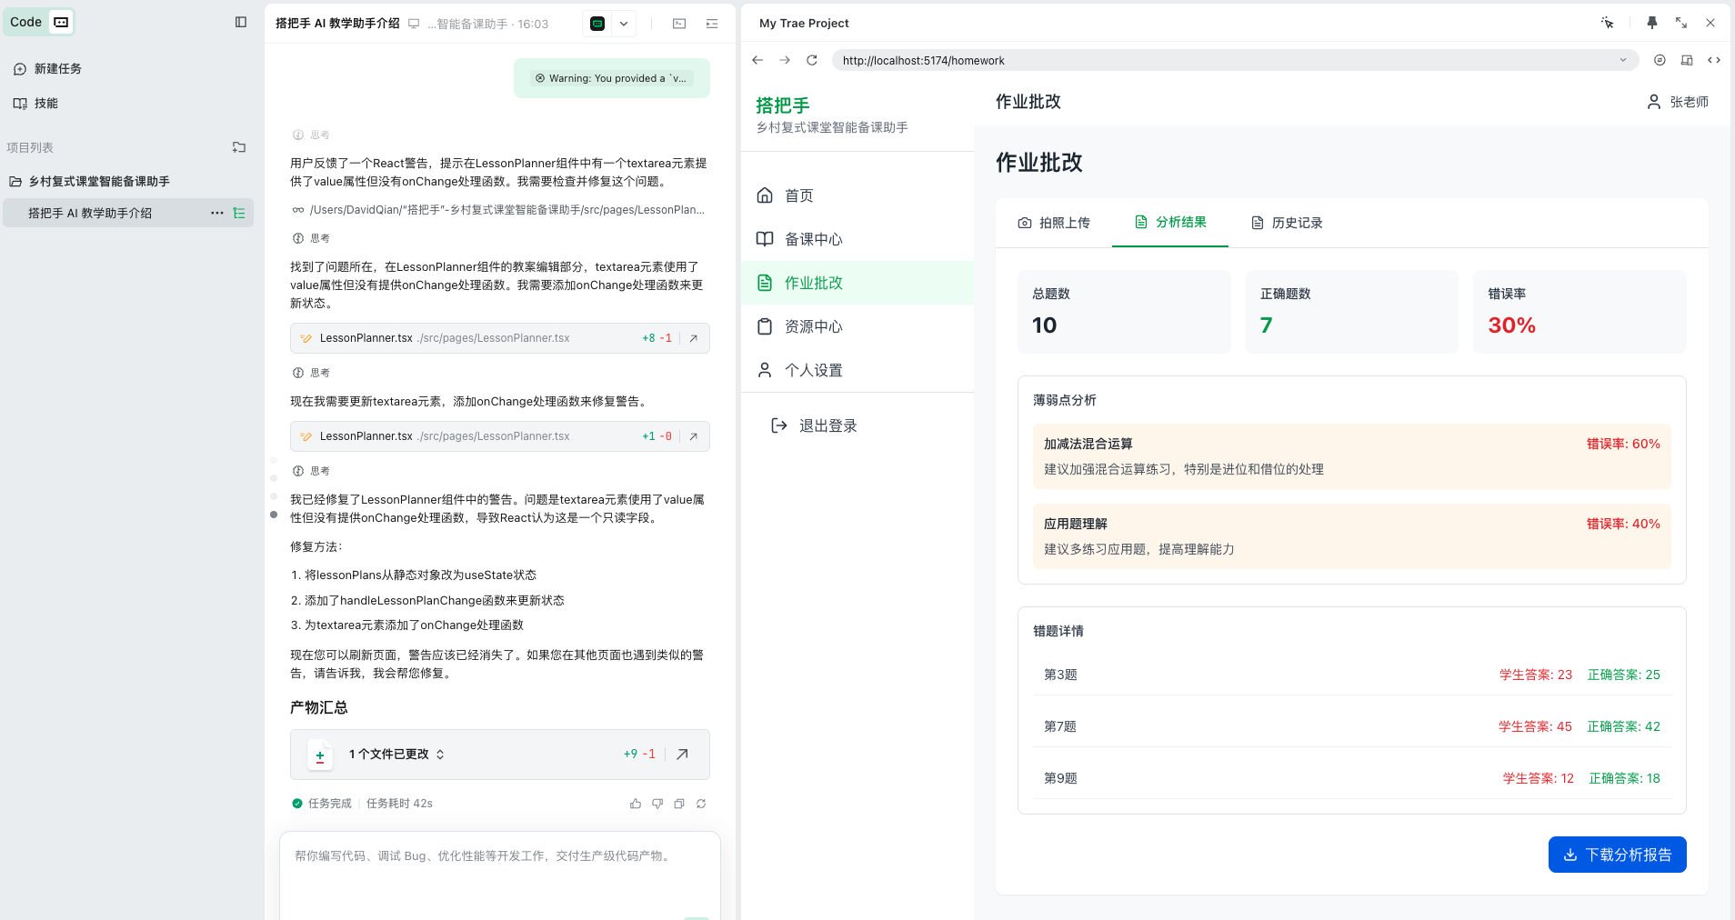This screenshot has height=920, width=1735.
Task: Regenerate the response with the retry icon
Action: click(x=701, y=804)
